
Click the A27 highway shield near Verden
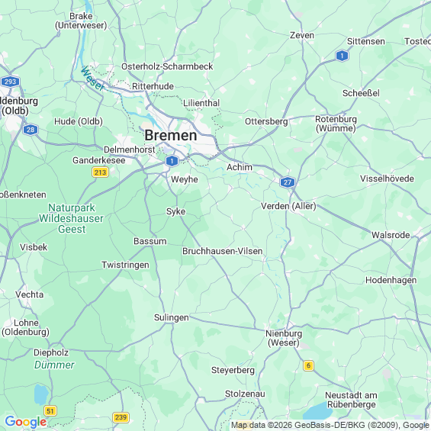coord(288,182)
